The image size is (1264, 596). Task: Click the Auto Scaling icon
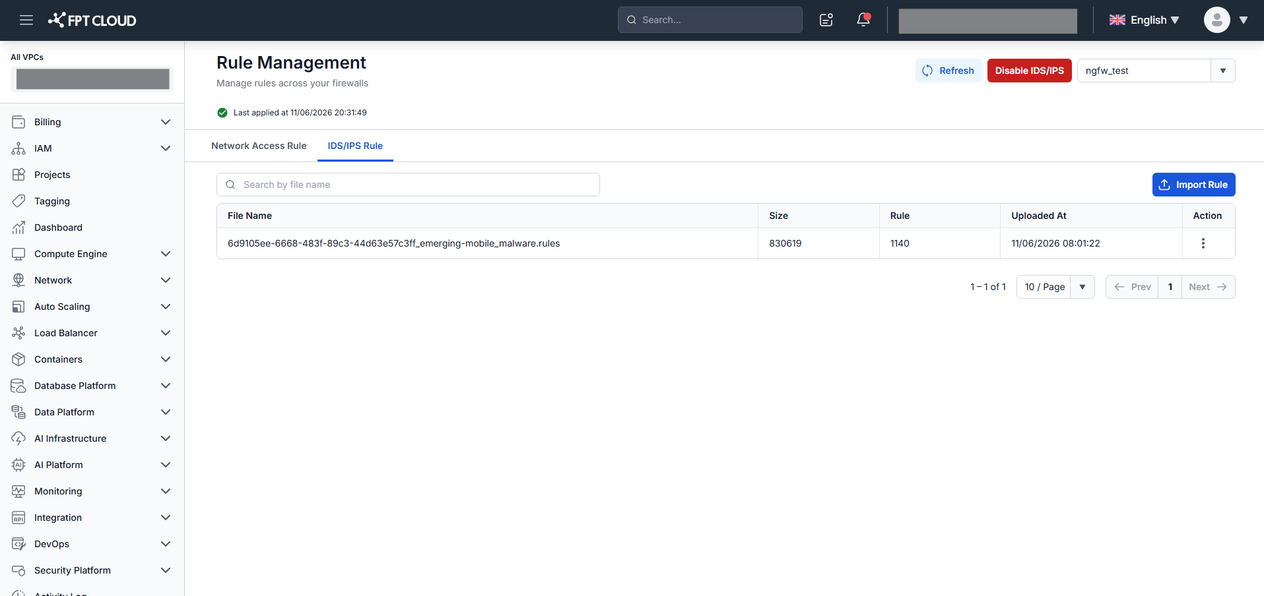[x=18, y=307]
